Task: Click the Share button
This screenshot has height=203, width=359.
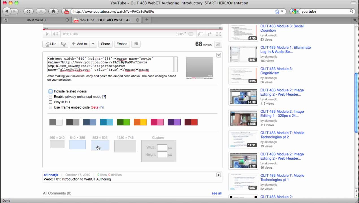Action: [105, 44]
